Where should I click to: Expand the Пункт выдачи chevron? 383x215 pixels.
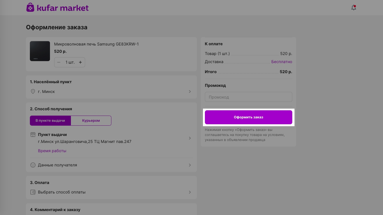tap(190, 138)
